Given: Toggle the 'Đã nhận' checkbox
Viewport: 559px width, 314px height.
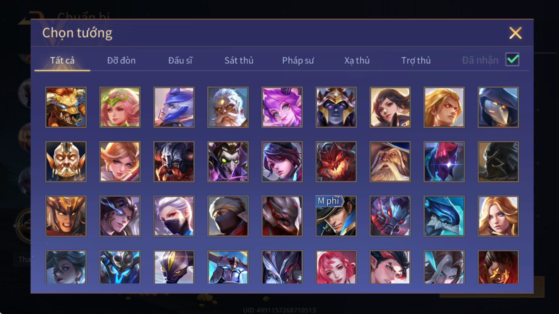Looking at the screenshot, I should click(x=512, y=60).
